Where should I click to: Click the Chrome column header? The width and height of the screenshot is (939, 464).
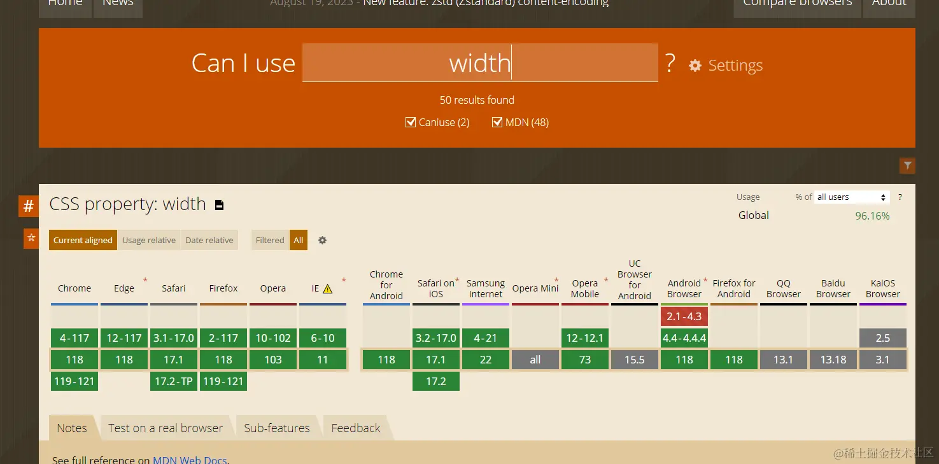pyautogui.click(x=74, y=288)
